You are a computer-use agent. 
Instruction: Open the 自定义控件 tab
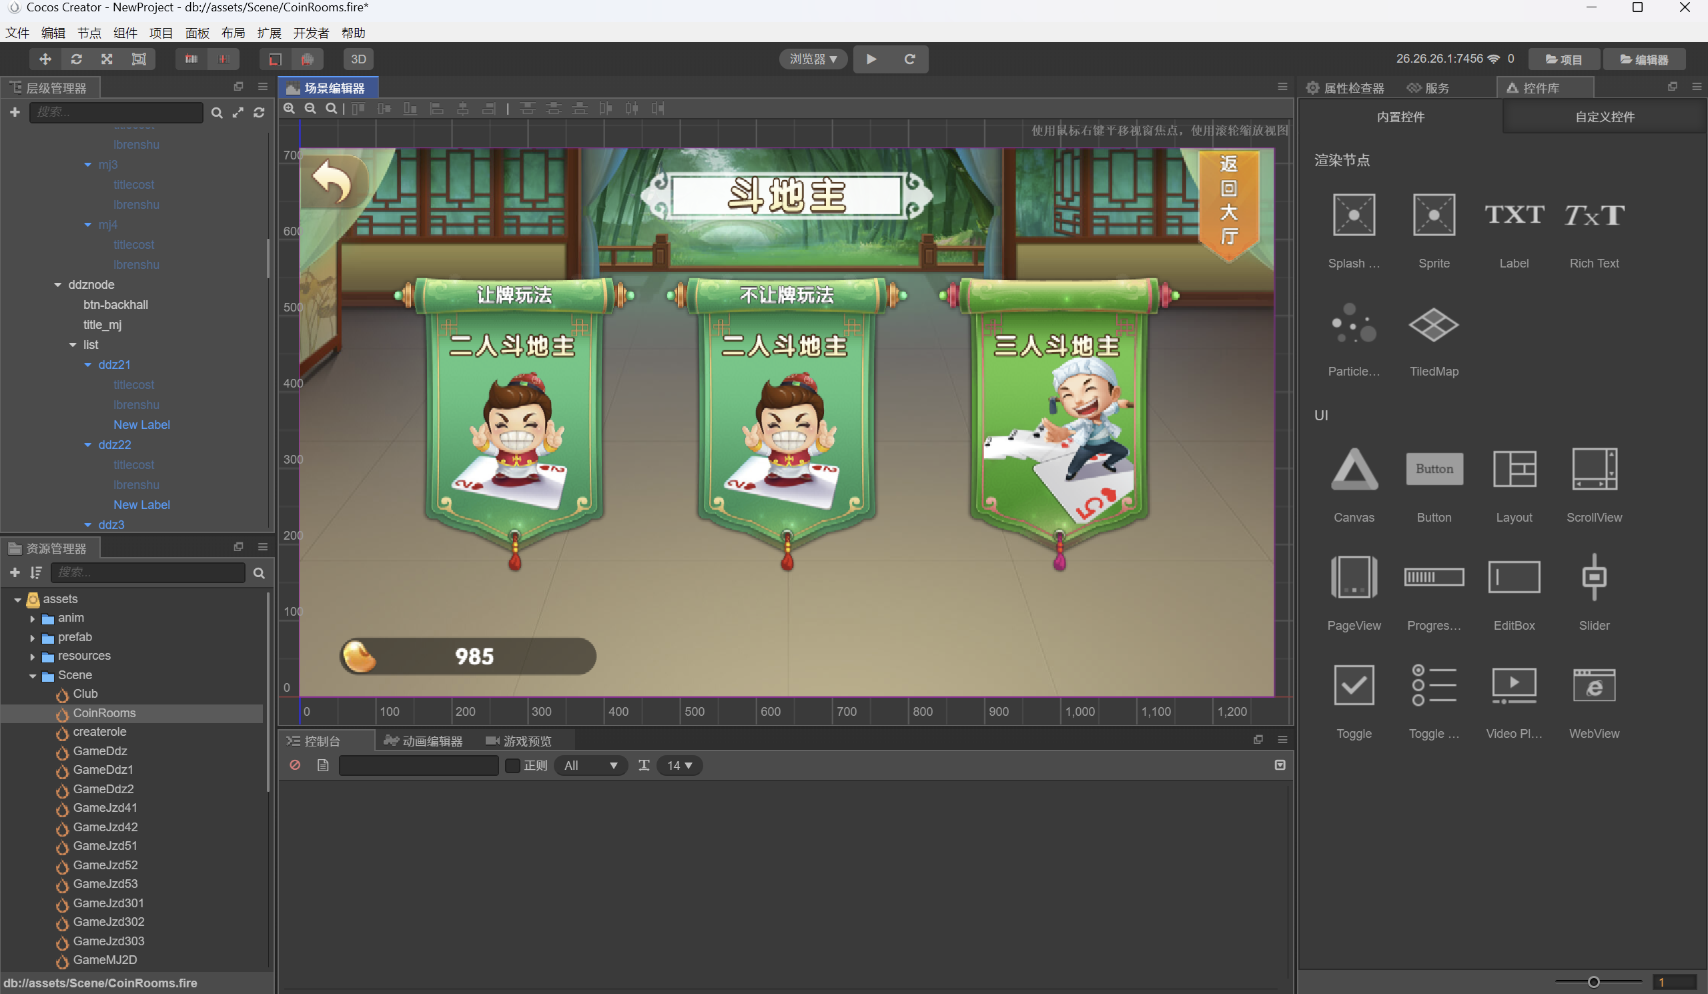coord(1604,117)
